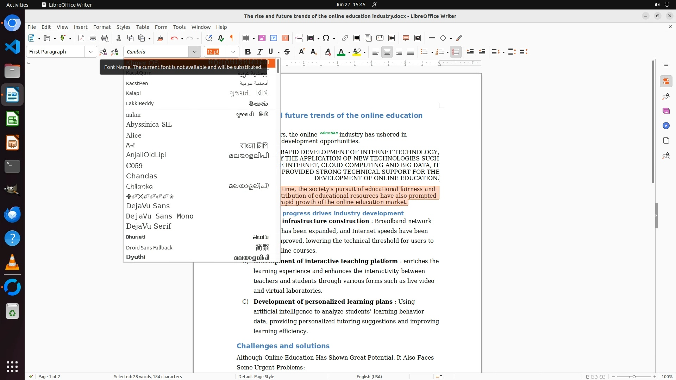676x380 pixels.
Task: Open the Format menu
Action: 102,27
